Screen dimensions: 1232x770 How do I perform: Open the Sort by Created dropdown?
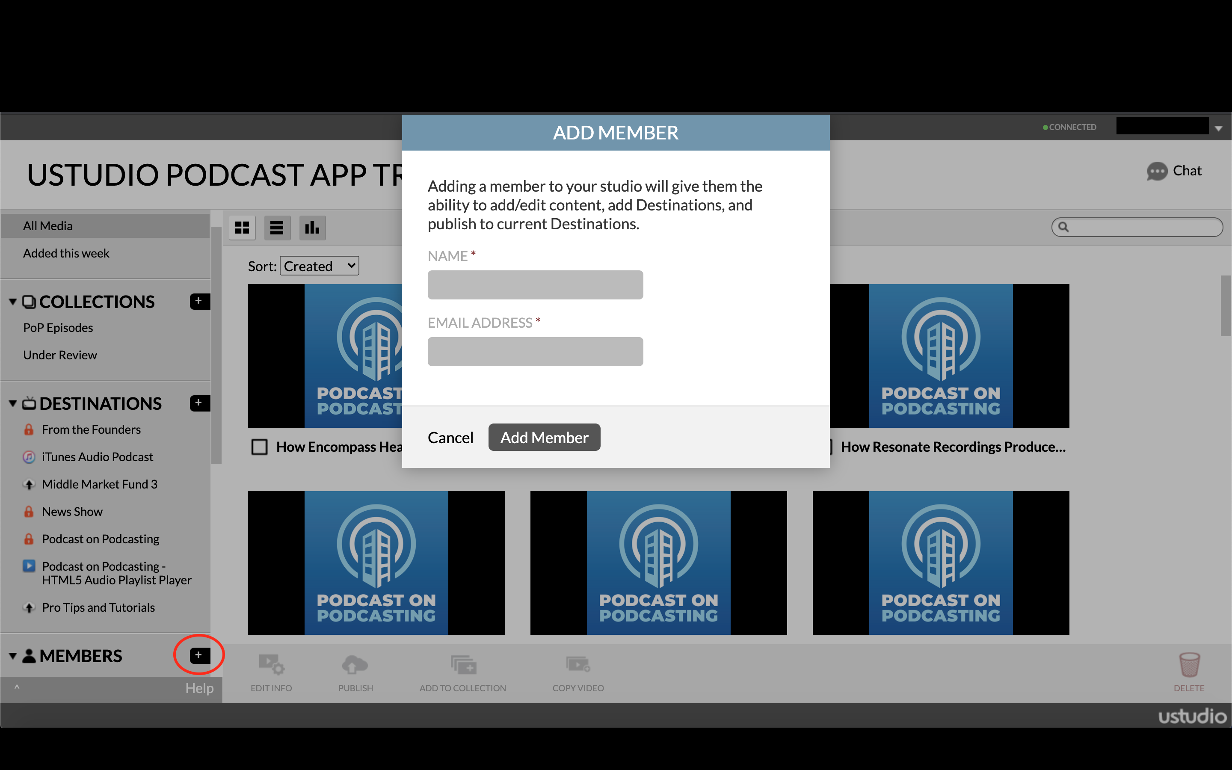point(319,266)
